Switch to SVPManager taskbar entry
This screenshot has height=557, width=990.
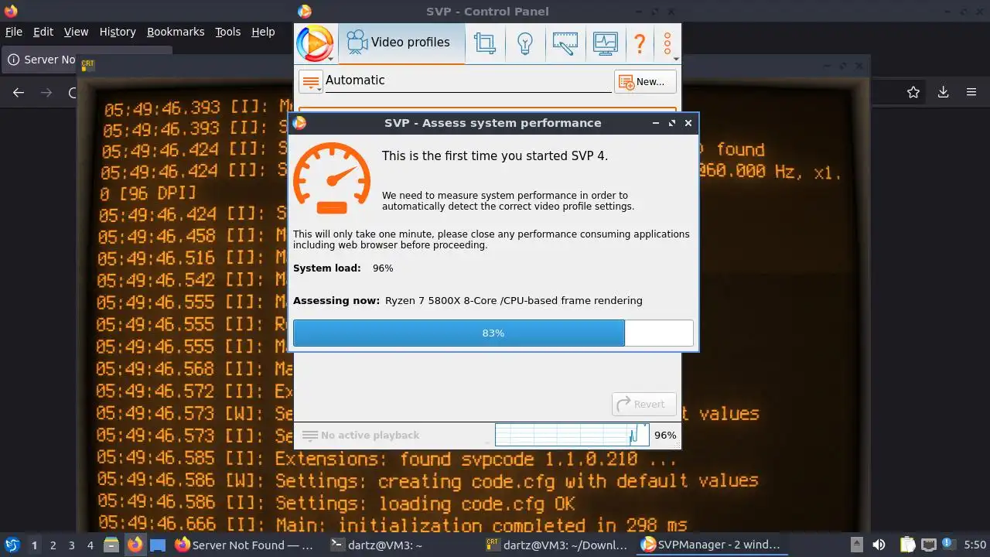(x=711, y=545)
